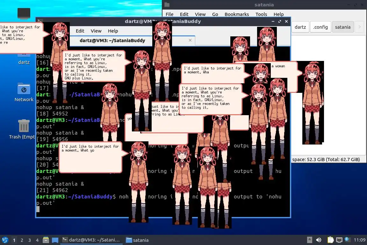The height and width of the screenshot is (245, 367).
Task: Maximize the terminal window
Action: pyautogui.click(x=279, y=21)
